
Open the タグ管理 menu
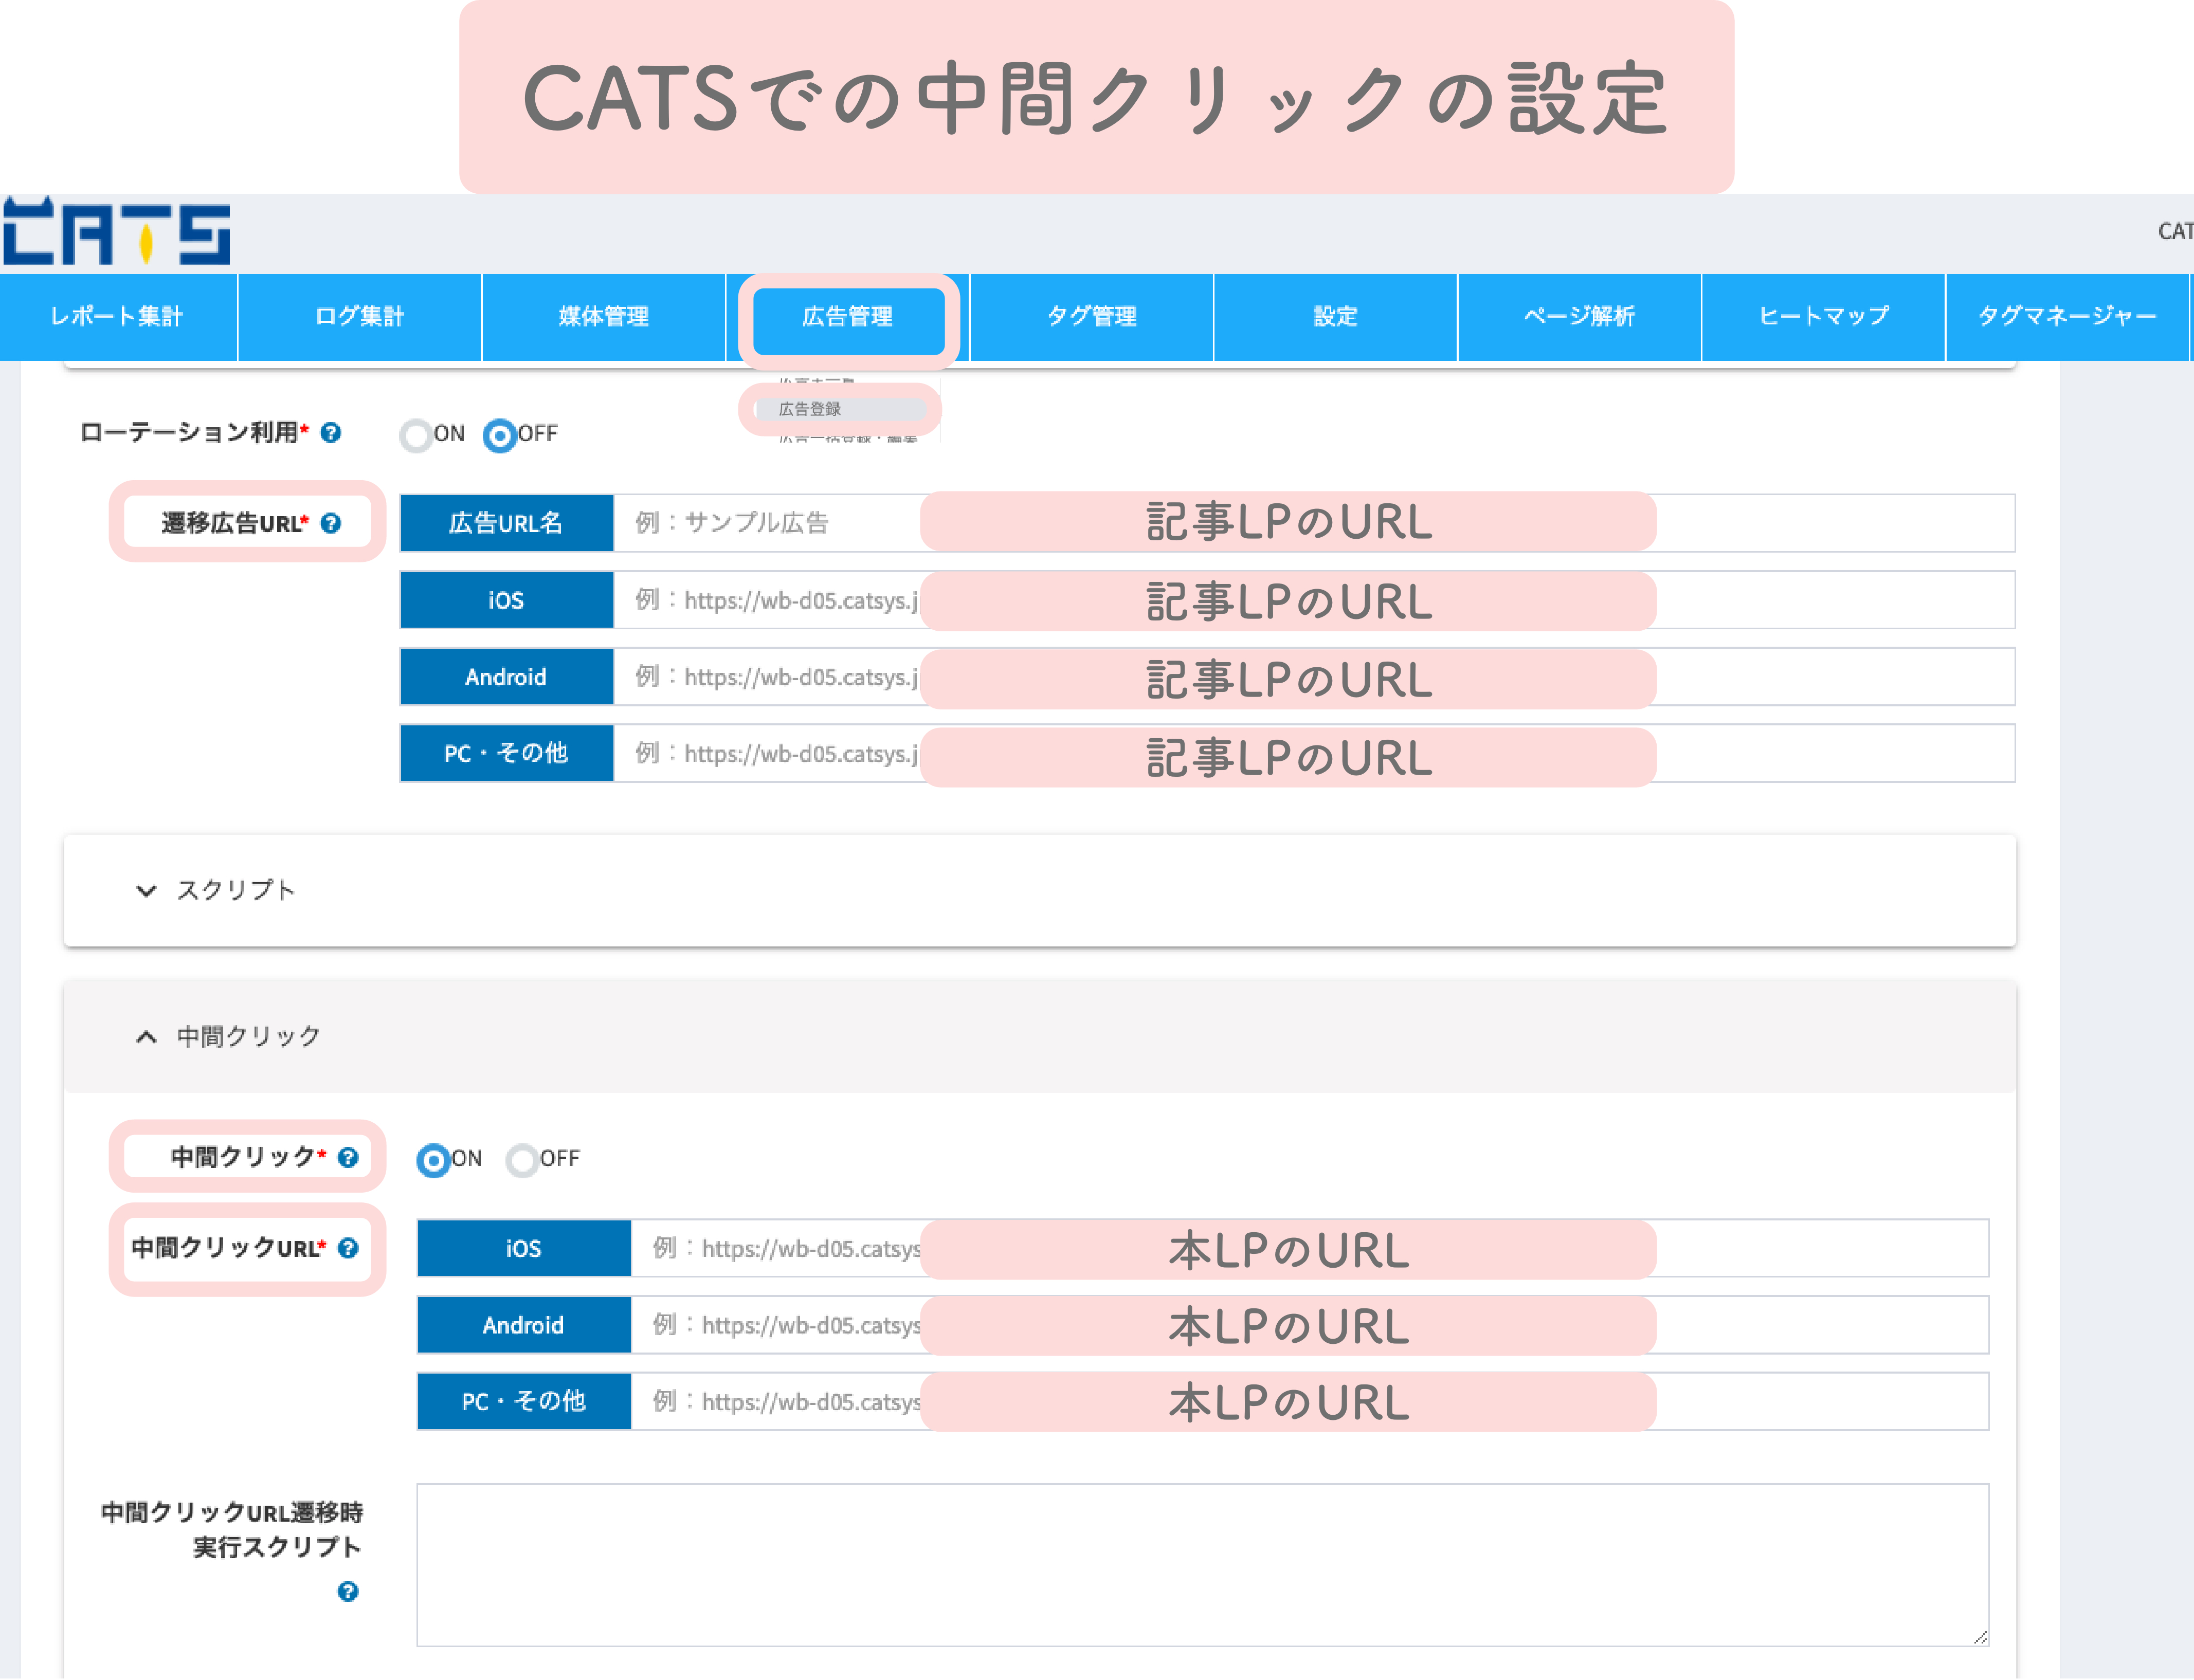tap(1092, 317)
